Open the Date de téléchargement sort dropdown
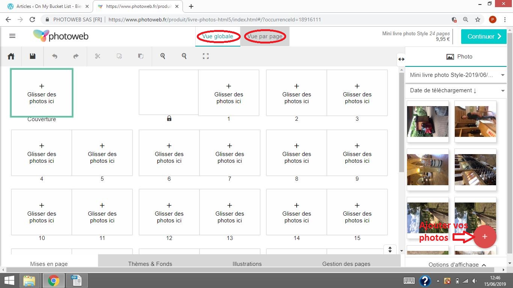The image size is (513, 288). click(x=456, y=90)
